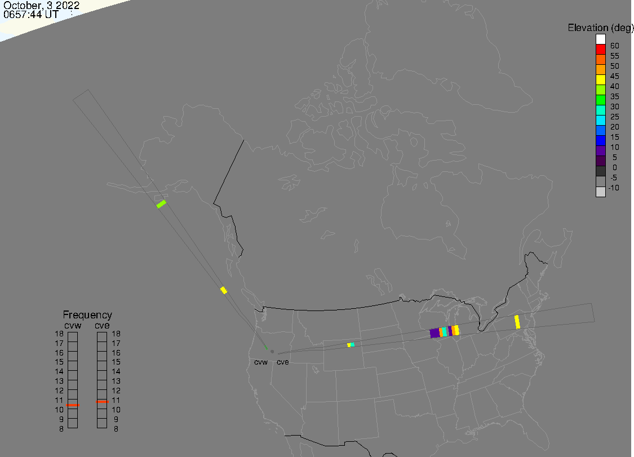Click the 45 label in the elevation legend
This screenshot has height=457, width=634.
click(x=615, y=76)
